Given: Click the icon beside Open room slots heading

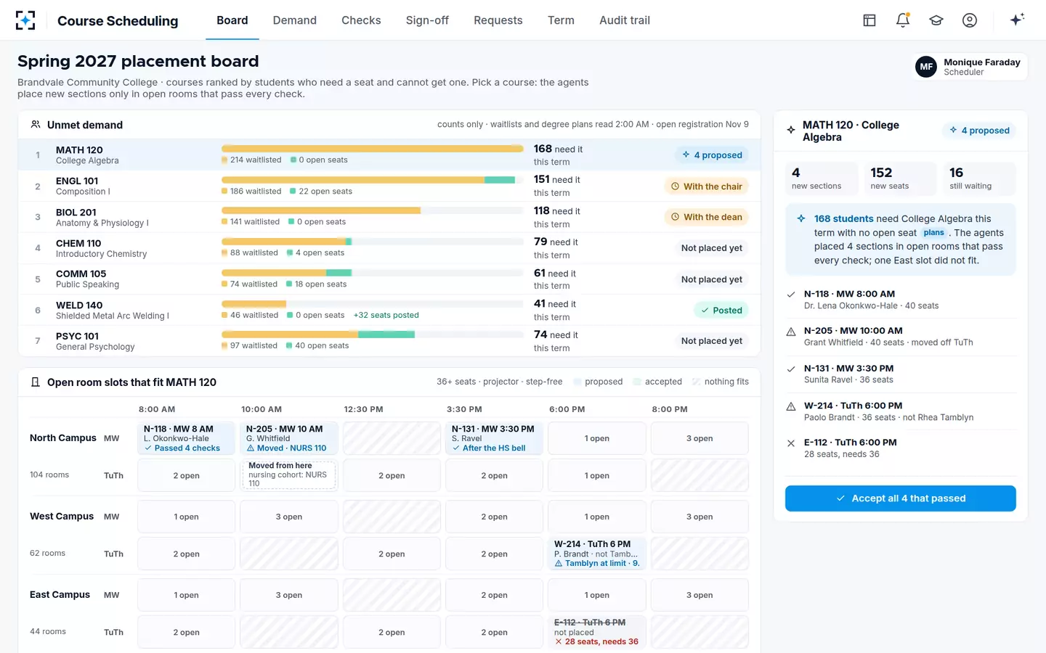Looking at the screenshot, I should click(36, 382).
